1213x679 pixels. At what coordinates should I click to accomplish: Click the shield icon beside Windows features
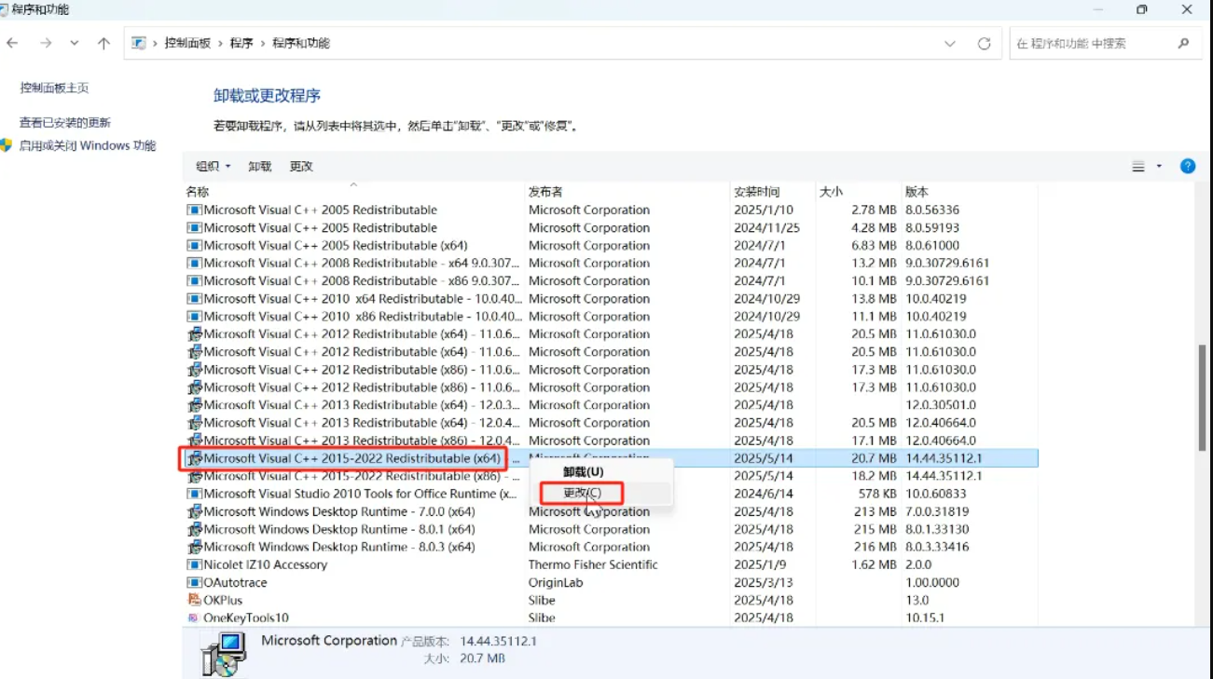click(x=7, y=145)
